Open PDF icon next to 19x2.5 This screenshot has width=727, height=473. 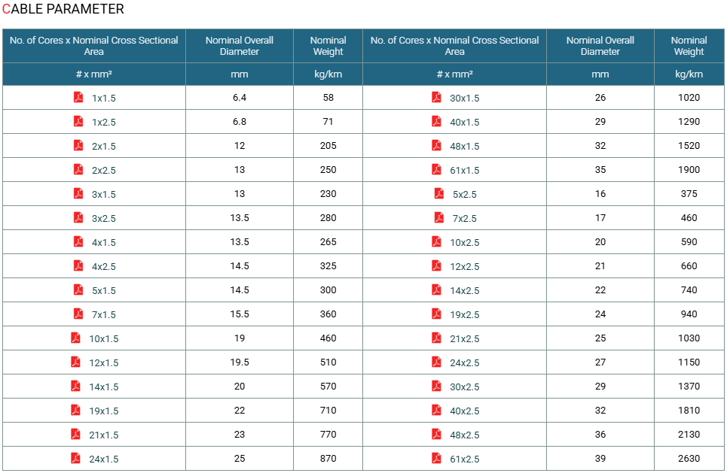pos(436,314)
